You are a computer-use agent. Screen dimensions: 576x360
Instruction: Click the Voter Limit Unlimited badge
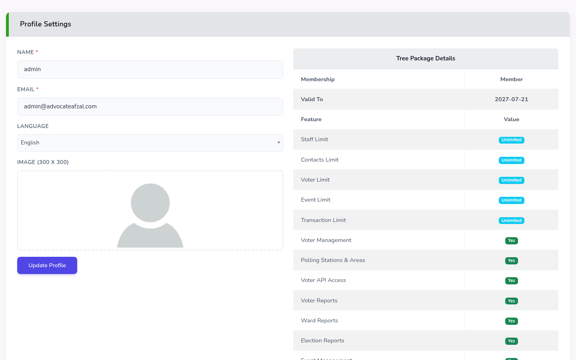tap(511, 180)
